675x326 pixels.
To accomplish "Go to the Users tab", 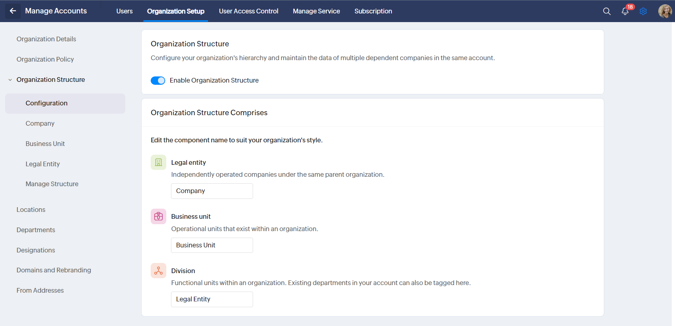I will tap(124, 11).
